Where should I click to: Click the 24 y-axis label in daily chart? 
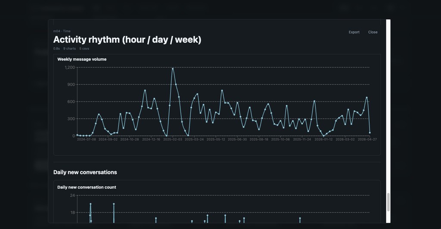(x=72, y=195)
